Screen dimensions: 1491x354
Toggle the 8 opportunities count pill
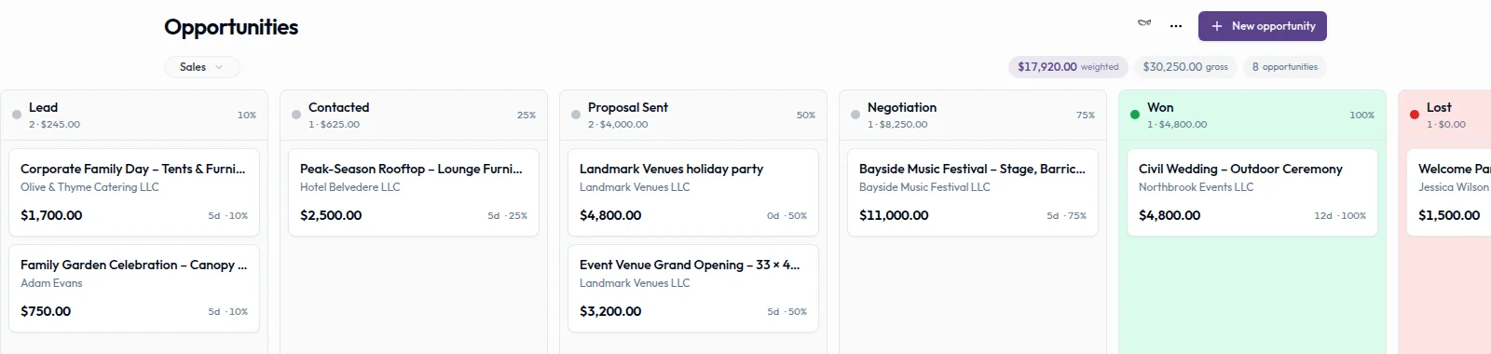coord(1284,67)
